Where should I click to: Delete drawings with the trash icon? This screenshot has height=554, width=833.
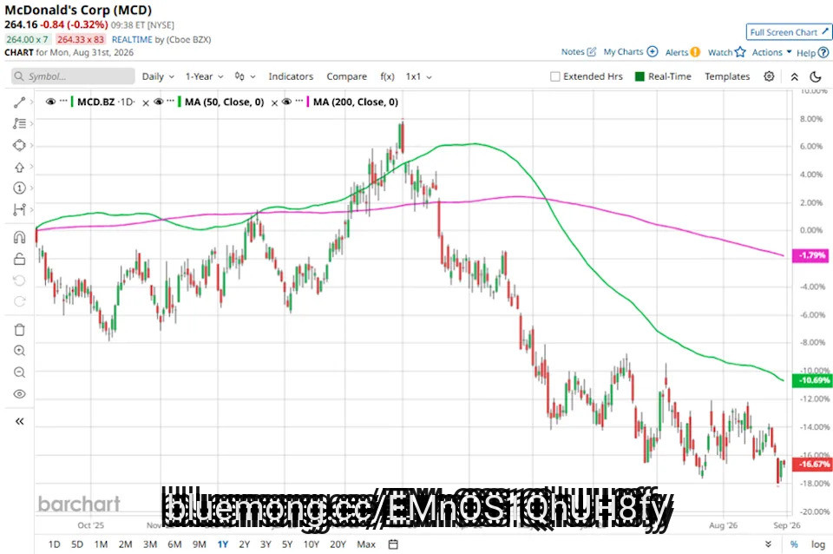tap(20, 330)
